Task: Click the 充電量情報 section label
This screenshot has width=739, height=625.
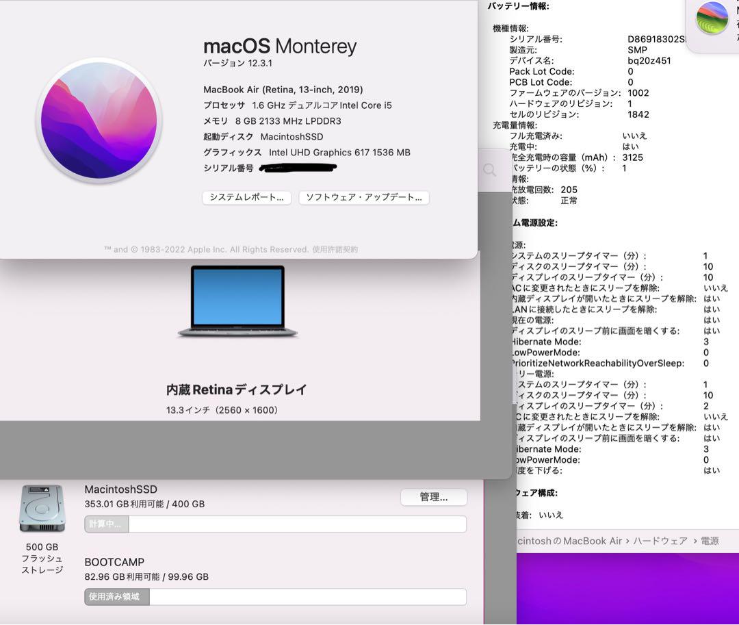Action: coord(515,125)
